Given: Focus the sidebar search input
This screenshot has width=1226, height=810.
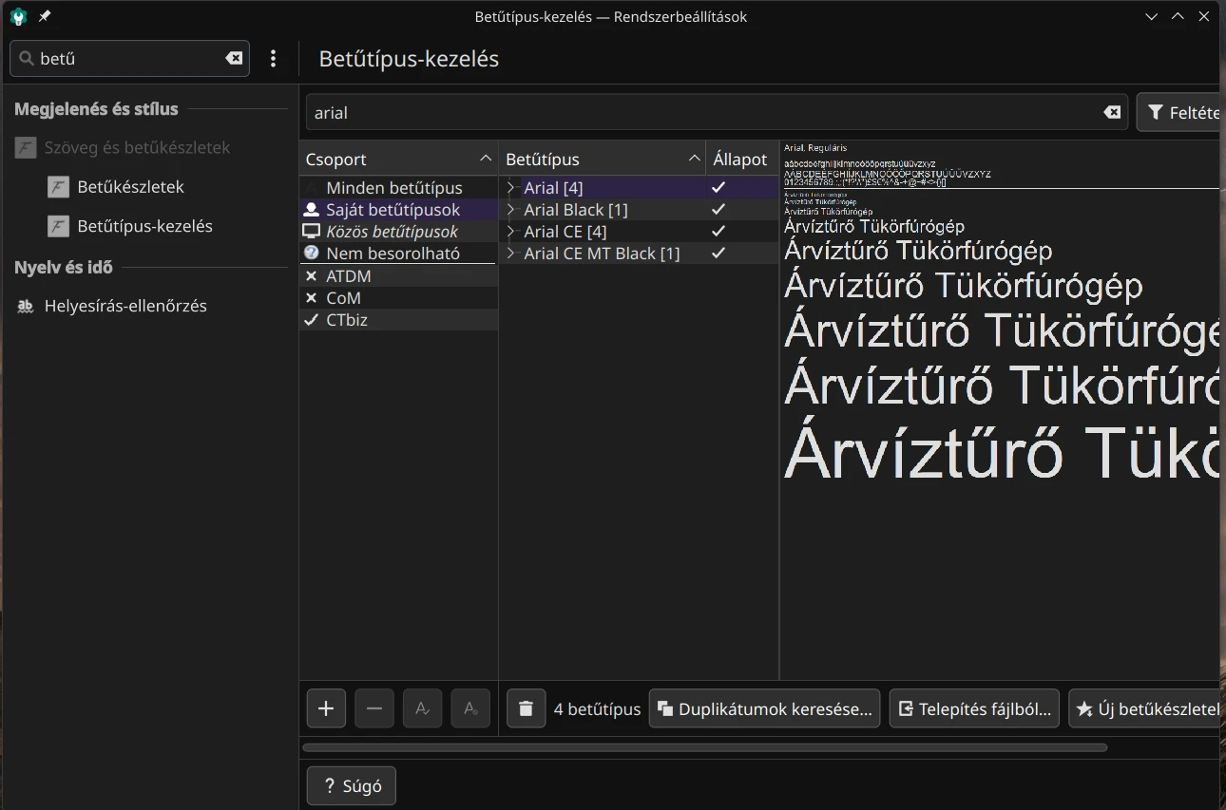Looking at the screenshot, I should coord(129,58).
